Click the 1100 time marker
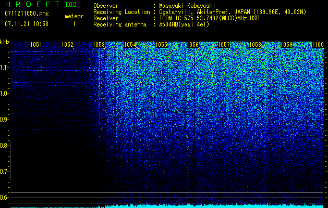 point(318,45)
